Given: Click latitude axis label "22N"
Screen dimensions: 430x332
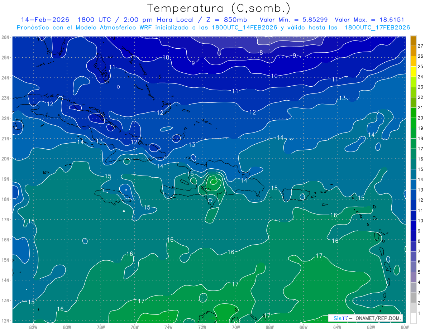Looking at the screenshot, I should pyautogui.click(x=5, y=118).
